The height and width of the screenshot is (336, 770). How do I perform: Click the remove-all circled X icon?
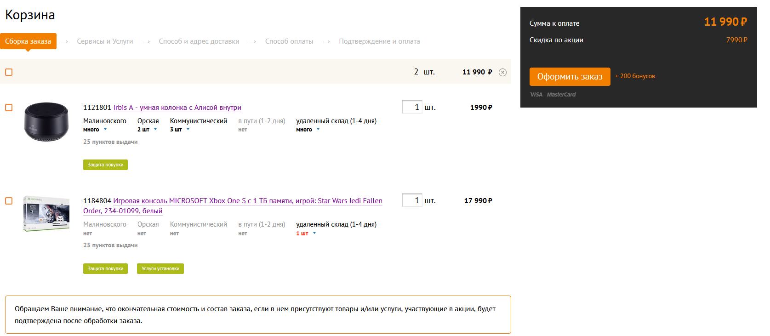pos(502,72)
